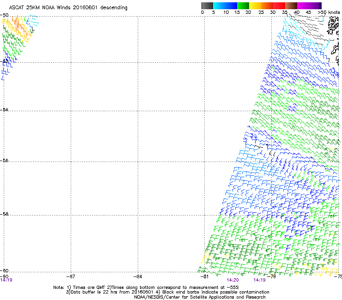Click the red 30-35 knots legend swatch
Image resolution: width=342 pixels, height=300 pixels.
(279, 6)
